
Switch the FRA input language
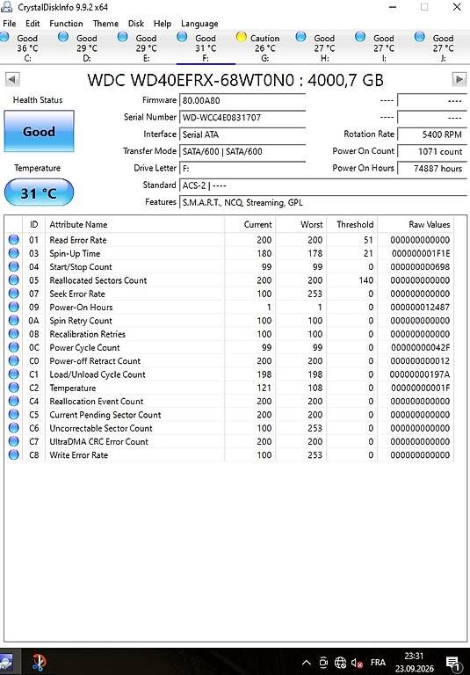pyautogui.click(x=378, y=662)
